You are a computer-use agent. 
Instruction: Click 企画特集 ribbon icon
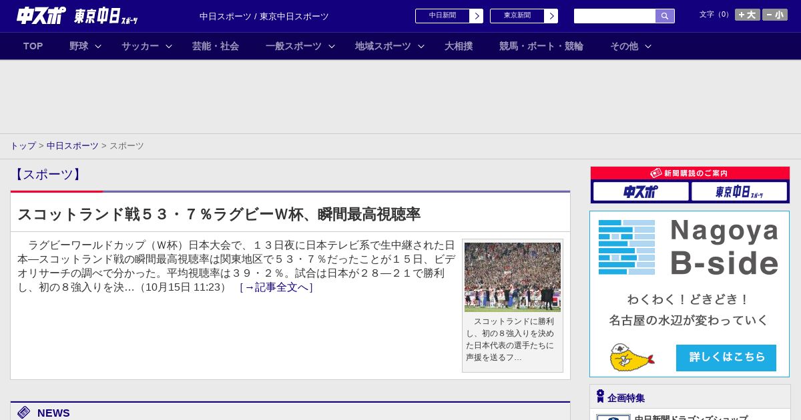[600, 397]
